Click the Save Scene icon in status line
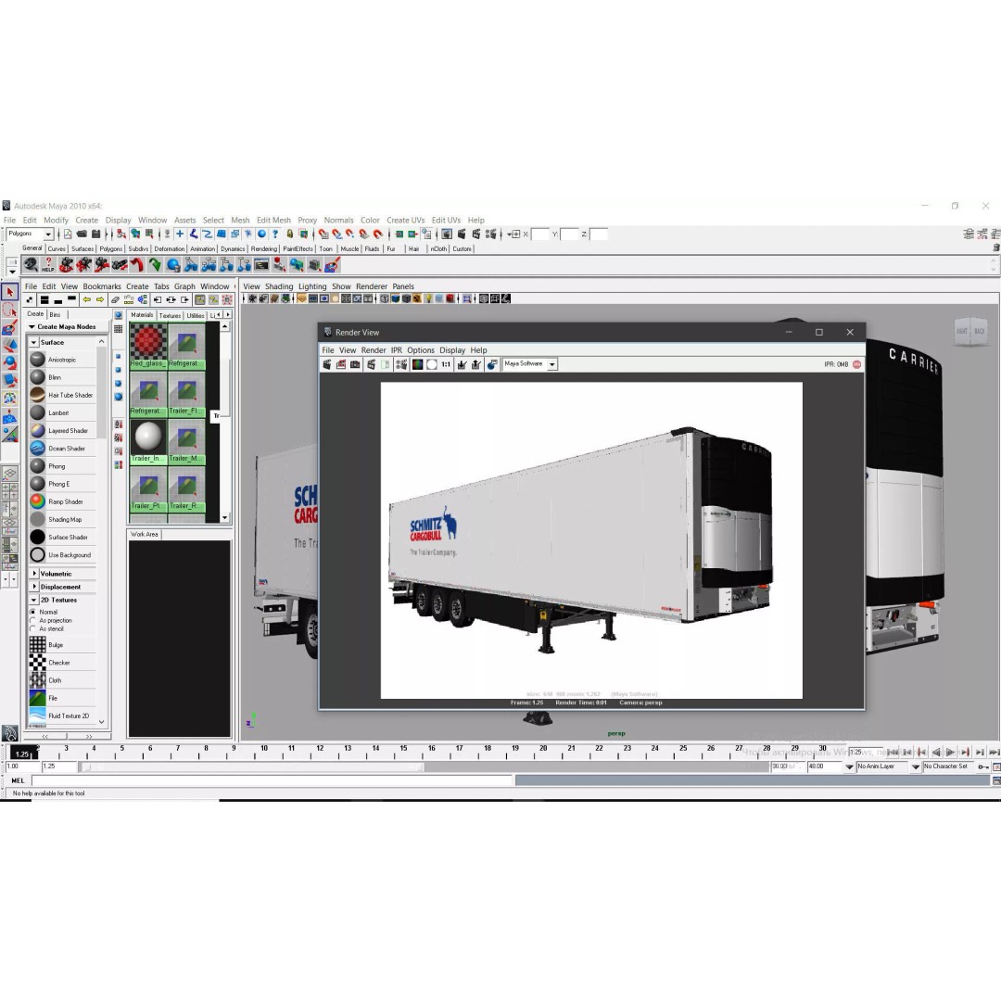 tap(95, 234)
